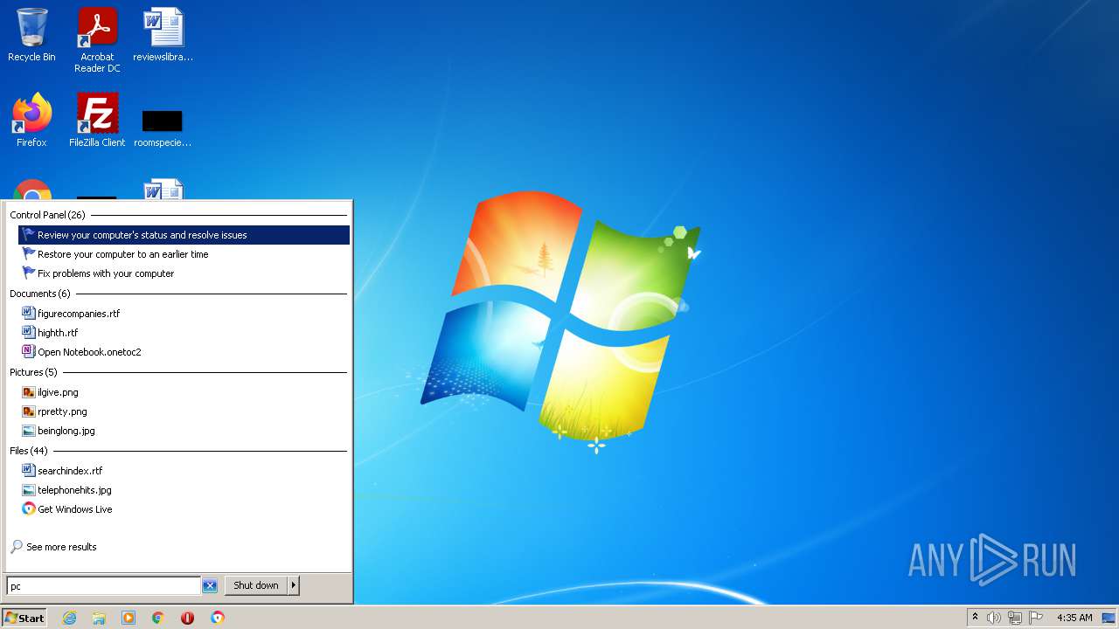Open the Opera icon on taskbar
1119x629 pixels.
187,618
